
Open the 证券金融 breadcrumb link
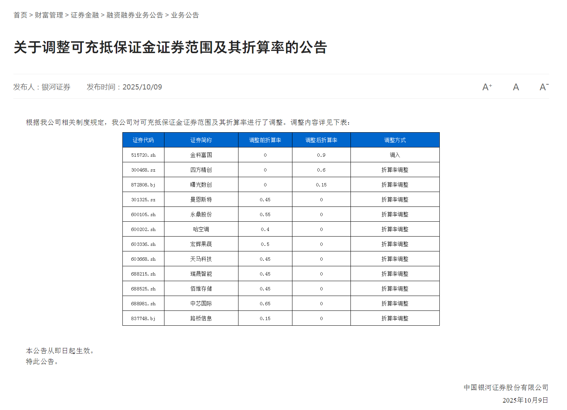click(x=85, y=15)
